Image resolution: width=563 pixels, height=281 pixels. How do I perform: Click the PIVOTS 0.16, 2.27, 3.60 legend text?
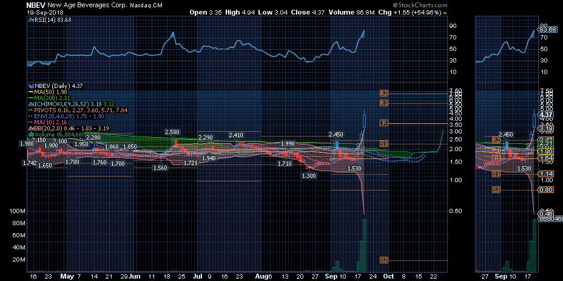[x=81, y=110]
